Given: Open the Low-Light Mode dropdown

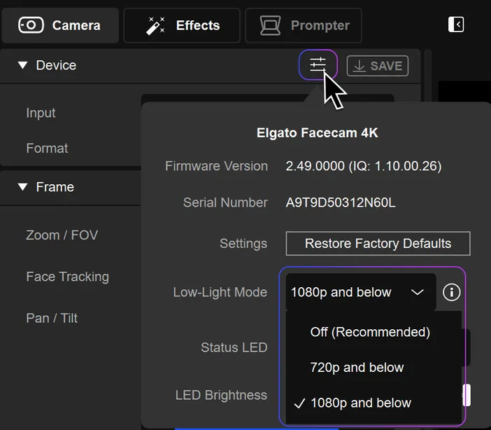Looking at the screenshot, I should point(361,292).
